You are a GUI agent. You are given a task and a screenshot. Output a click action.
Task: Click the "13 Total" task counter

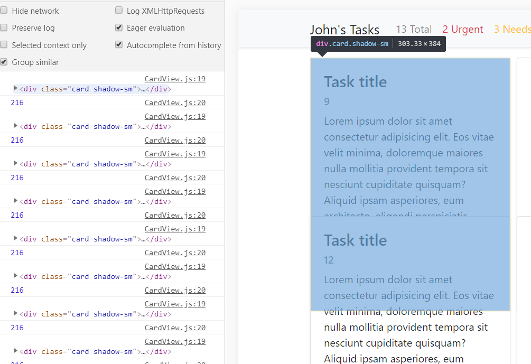click(414, 29)
